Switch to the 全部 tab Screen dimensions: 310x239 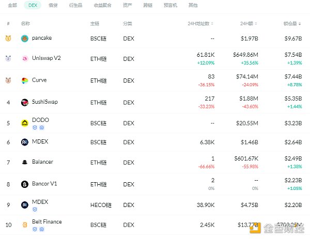[12, 5]
